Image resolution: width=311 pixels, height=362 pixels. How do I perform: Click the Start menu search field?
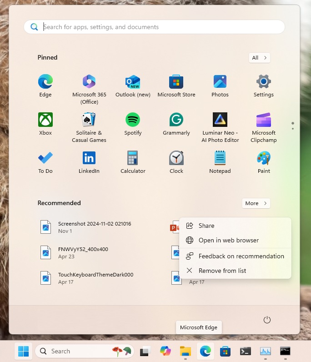(155, 27)
